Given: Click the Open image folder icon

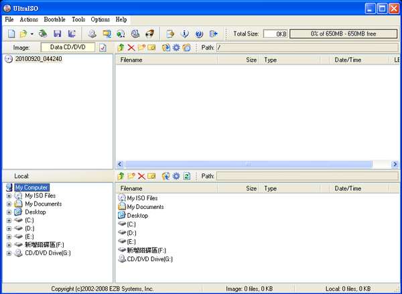Looking at the screenshot, I should click(23, 33).
